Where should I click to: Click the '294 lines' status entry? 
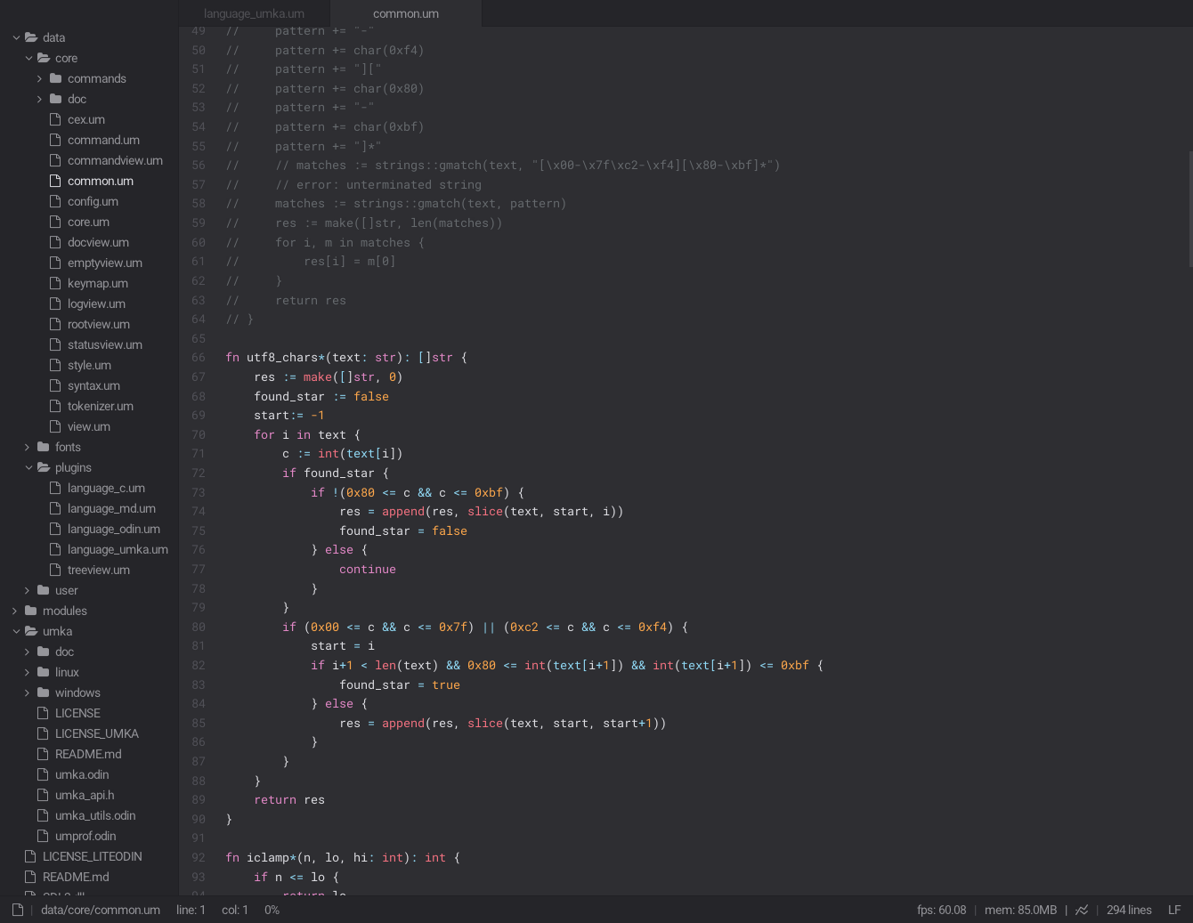(1129, 910)
